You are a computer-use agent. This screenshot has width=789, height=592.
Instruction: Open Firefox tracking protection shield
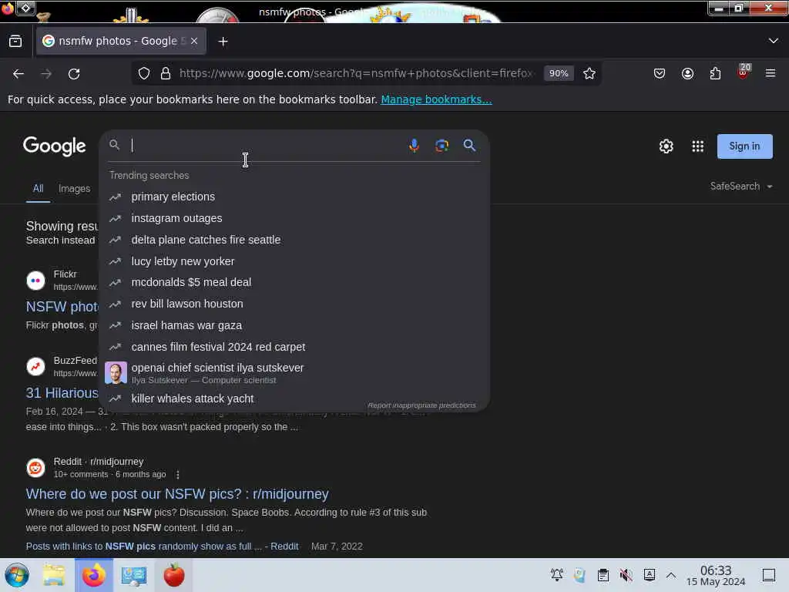coord(144,73)
